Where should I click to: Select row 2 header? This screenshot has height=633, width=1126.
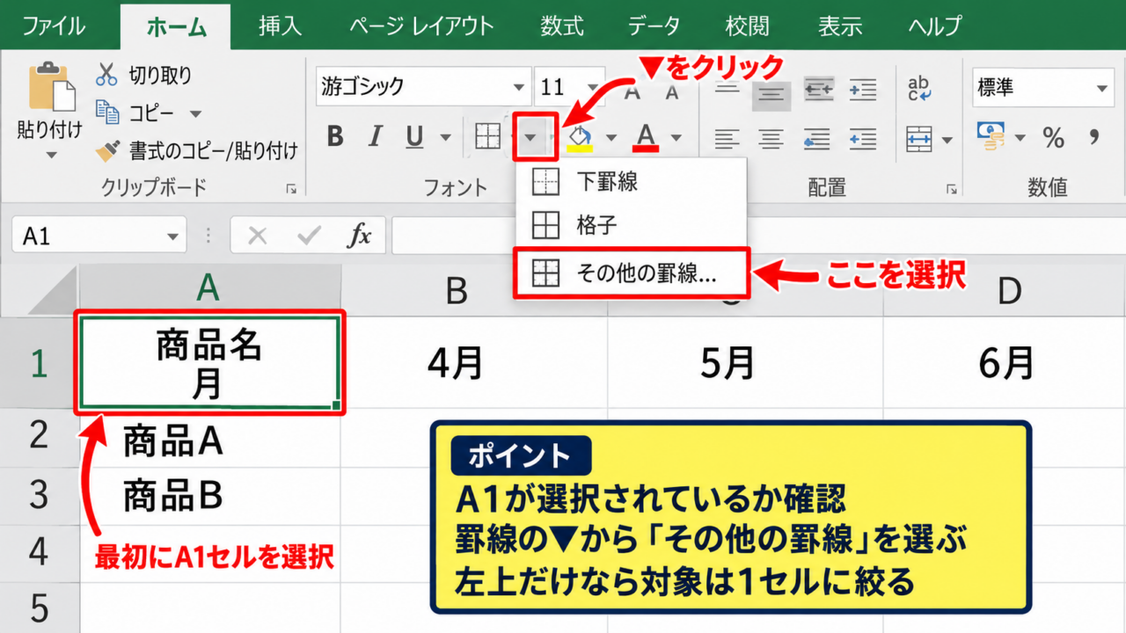point(39,436)
